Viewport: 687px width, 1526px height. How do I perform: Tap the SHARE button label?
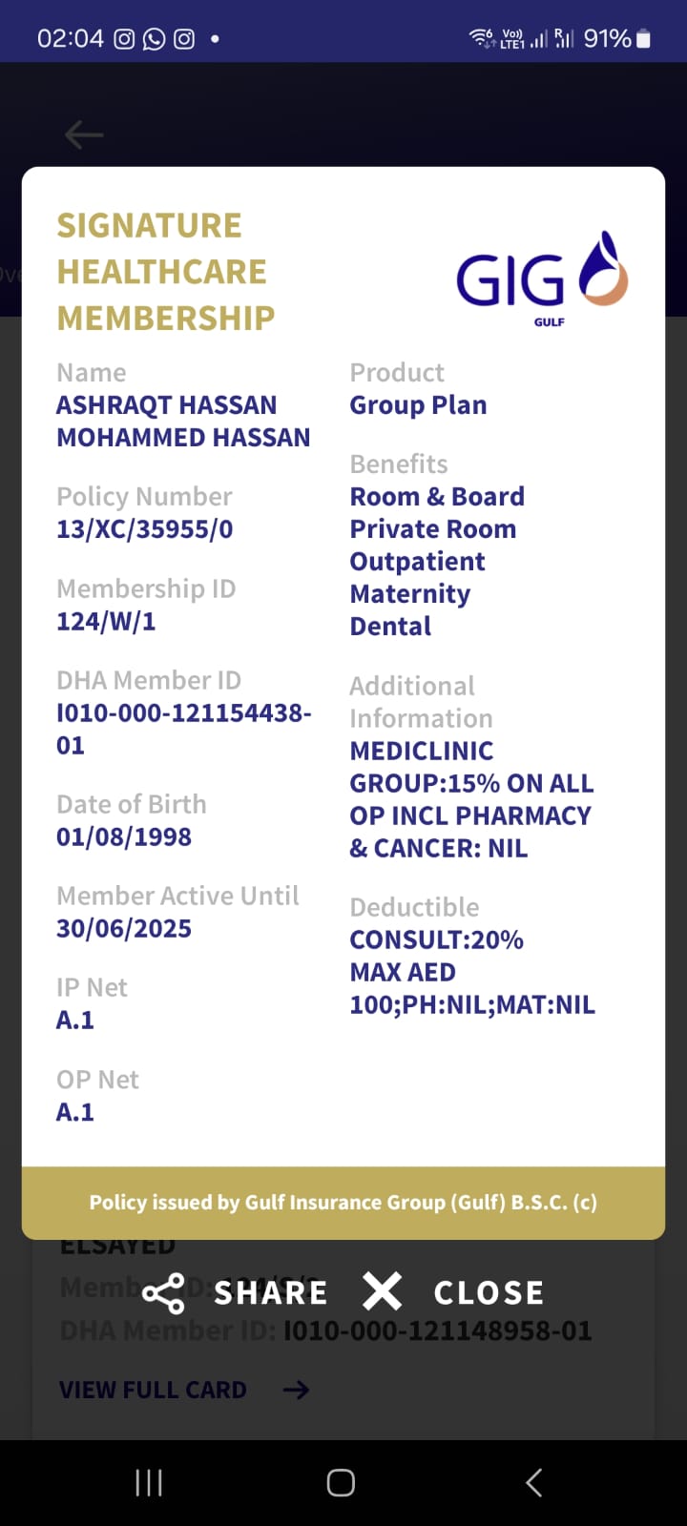[x=271, y=1293]
